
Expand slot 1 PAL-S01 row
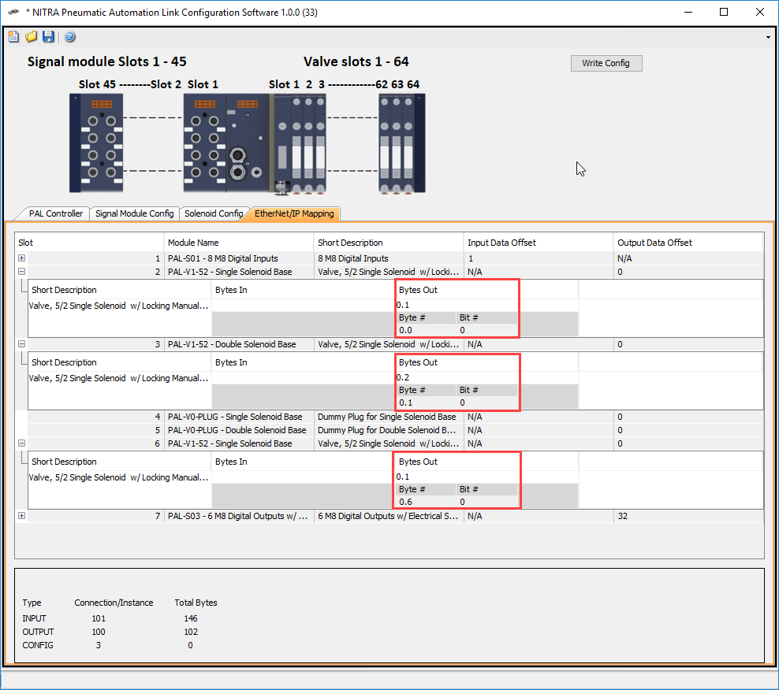(x=22, y=258)
